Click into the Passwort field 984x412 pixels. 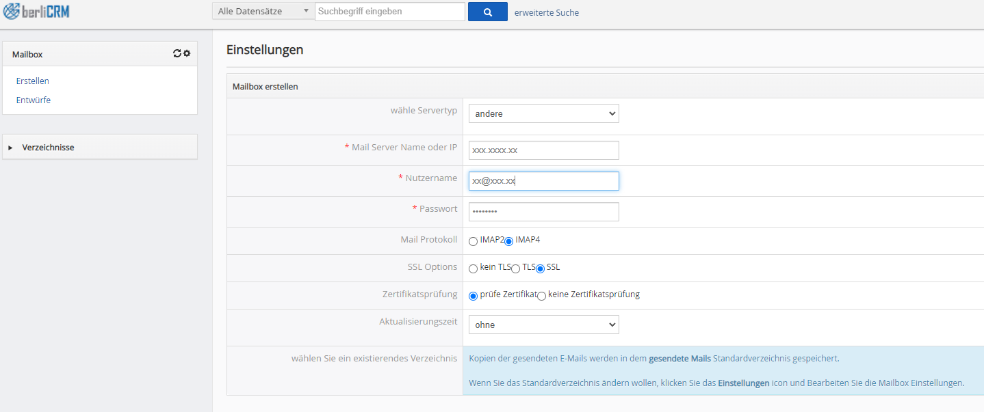pyautogui.click(x=543, y=211)
